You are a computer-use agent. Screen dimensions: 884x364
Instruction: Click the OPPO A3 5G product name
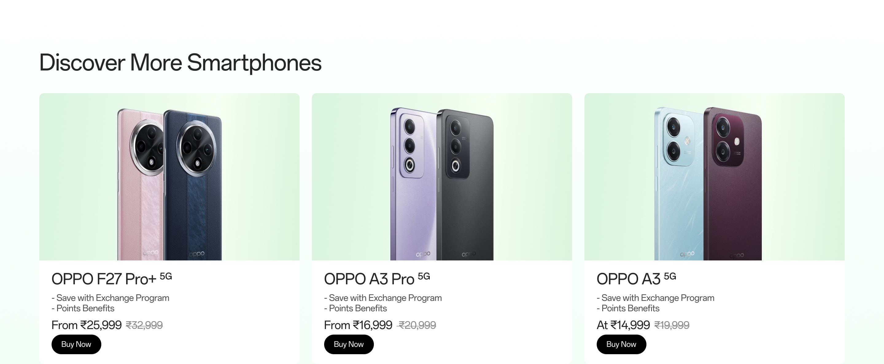[x=636, y=279]
